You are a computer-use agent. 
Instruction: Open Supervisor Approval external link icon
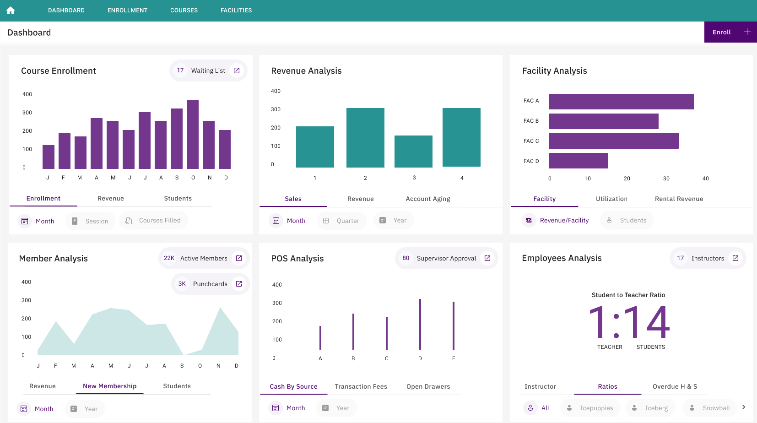coord(487,258)
